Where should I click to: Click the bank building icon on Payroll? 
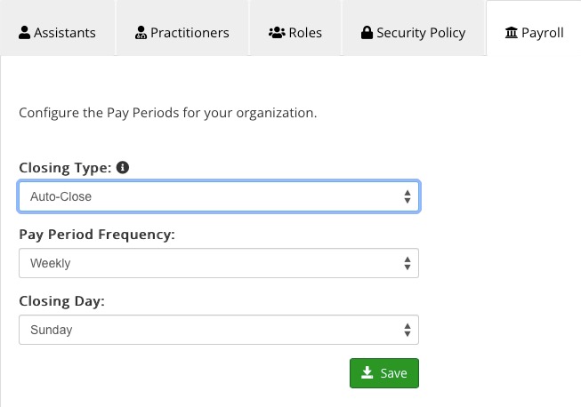512,33
